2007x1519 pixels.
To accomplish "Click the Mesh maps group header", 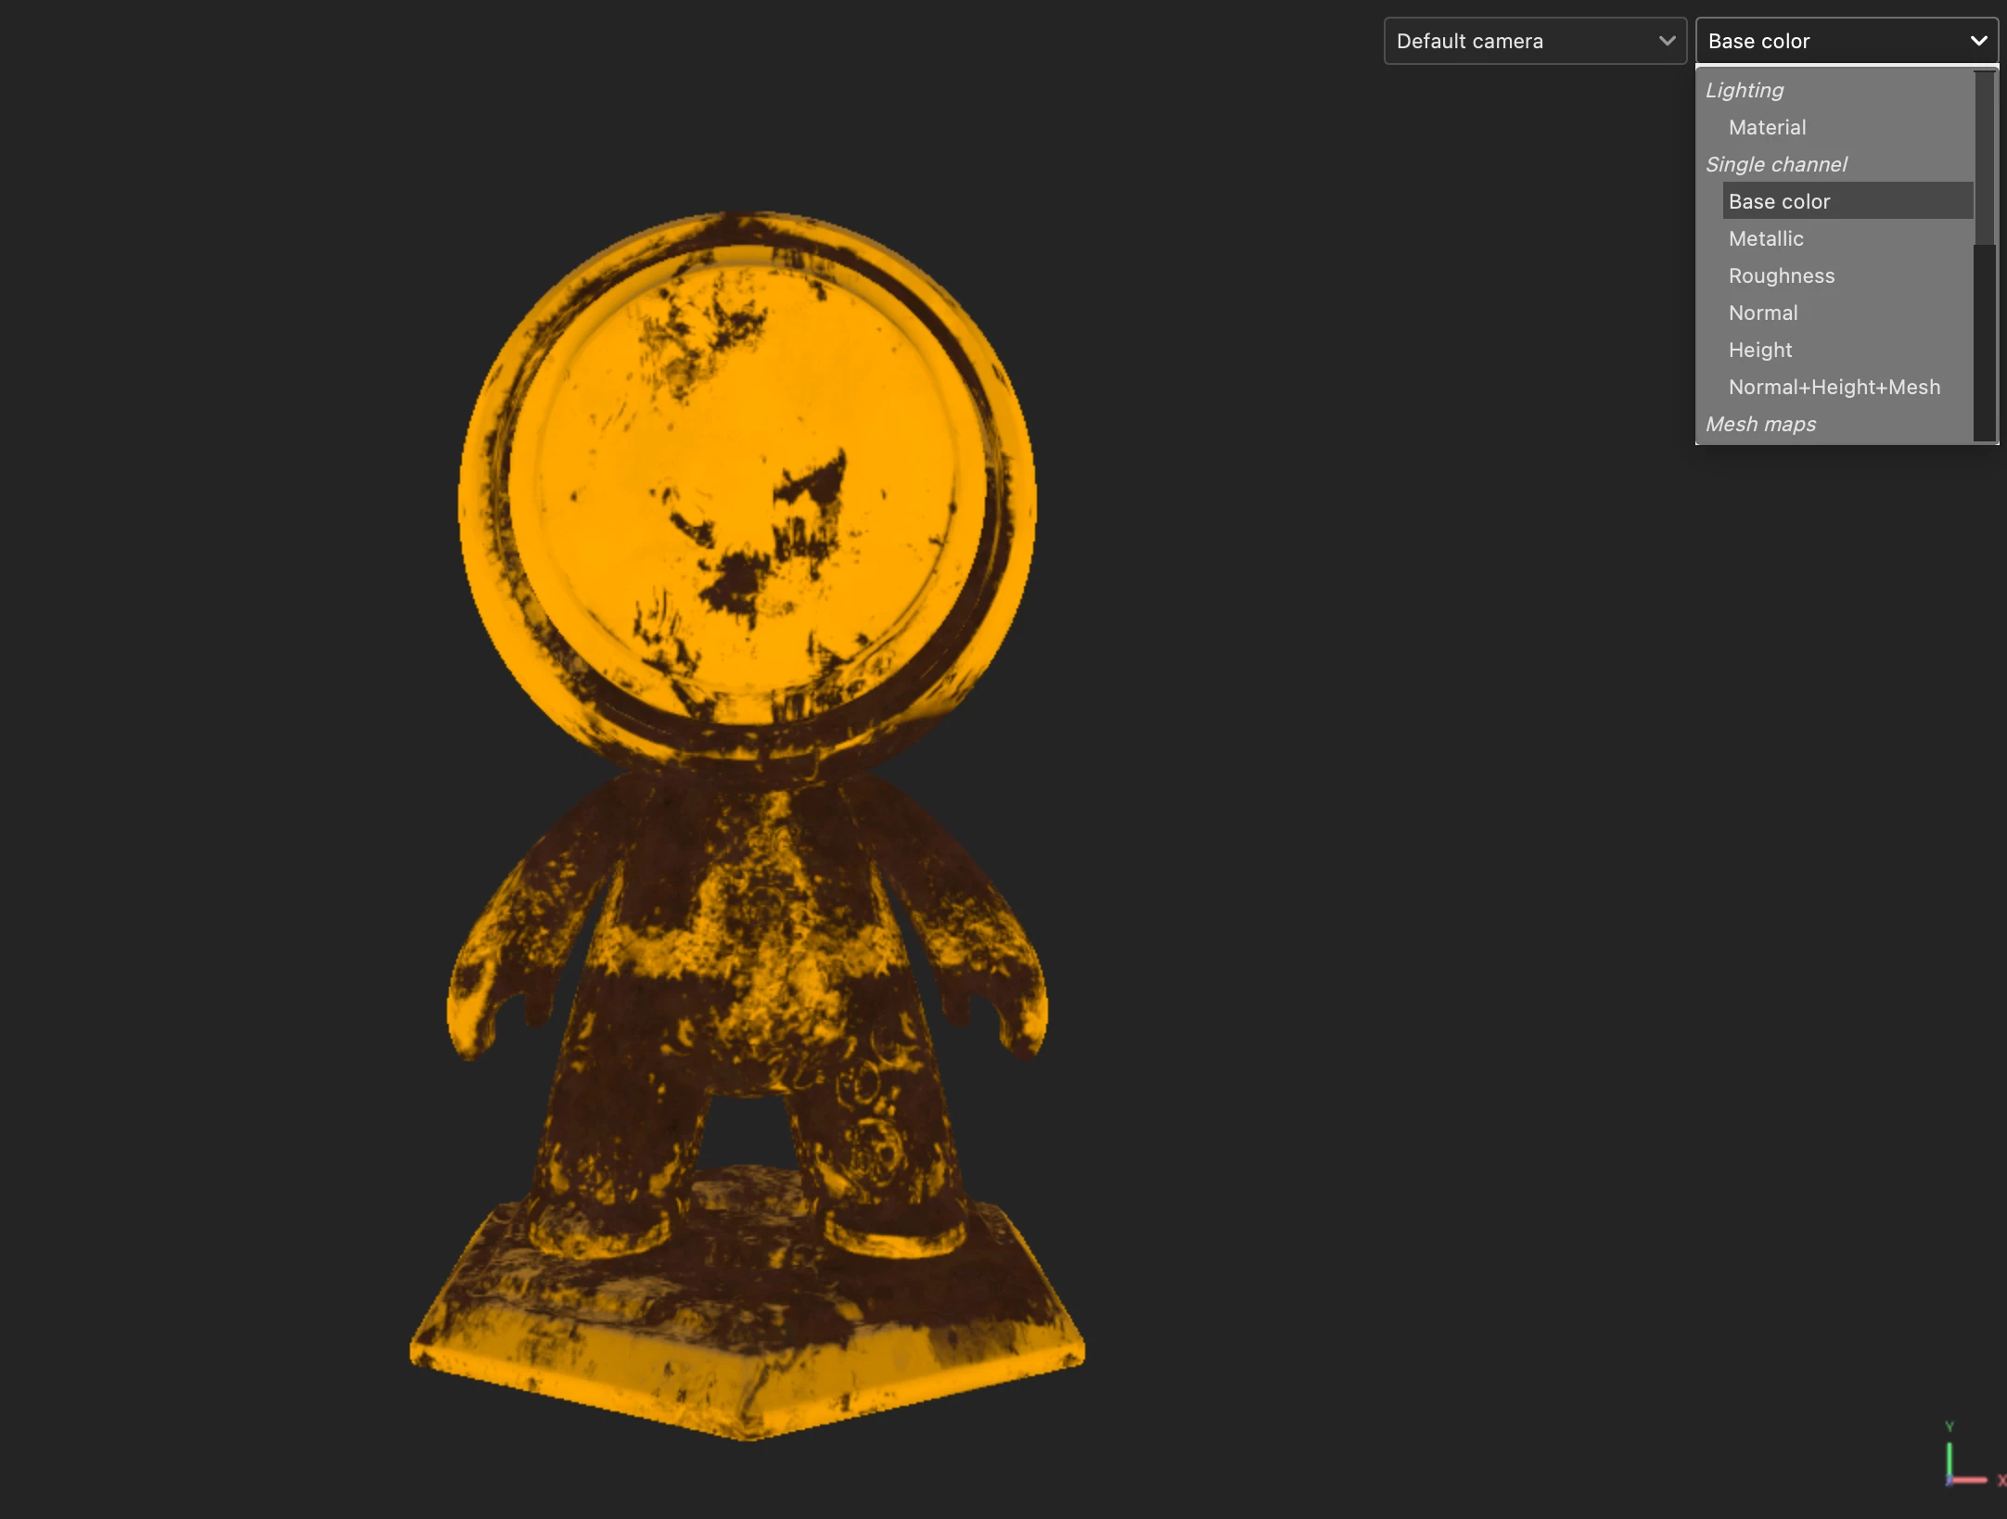I will 1759,424.
